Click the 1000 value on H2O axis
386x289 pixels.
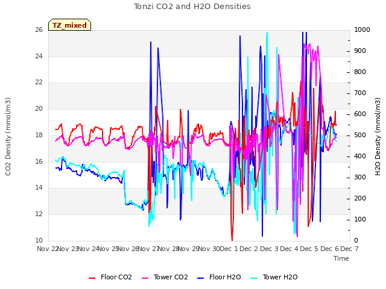362,30
